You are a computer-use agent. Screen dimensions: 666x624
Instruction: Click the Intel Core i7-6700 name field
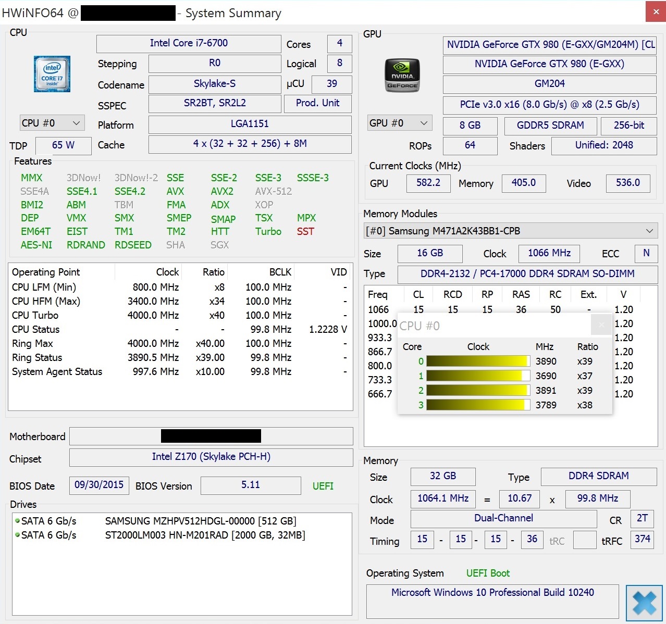(x=189, y=44)
